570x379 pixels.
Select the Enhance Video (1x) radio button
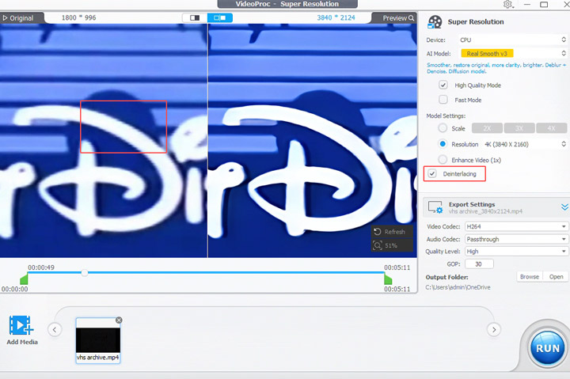click(x=443, y=160)
